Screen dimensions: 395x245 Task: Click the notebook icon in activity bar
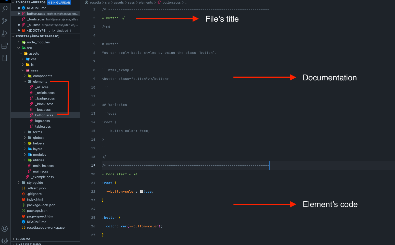click(5, 58)
